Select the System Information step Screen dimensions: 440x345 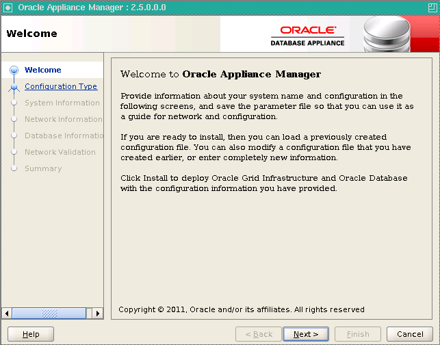62,103
